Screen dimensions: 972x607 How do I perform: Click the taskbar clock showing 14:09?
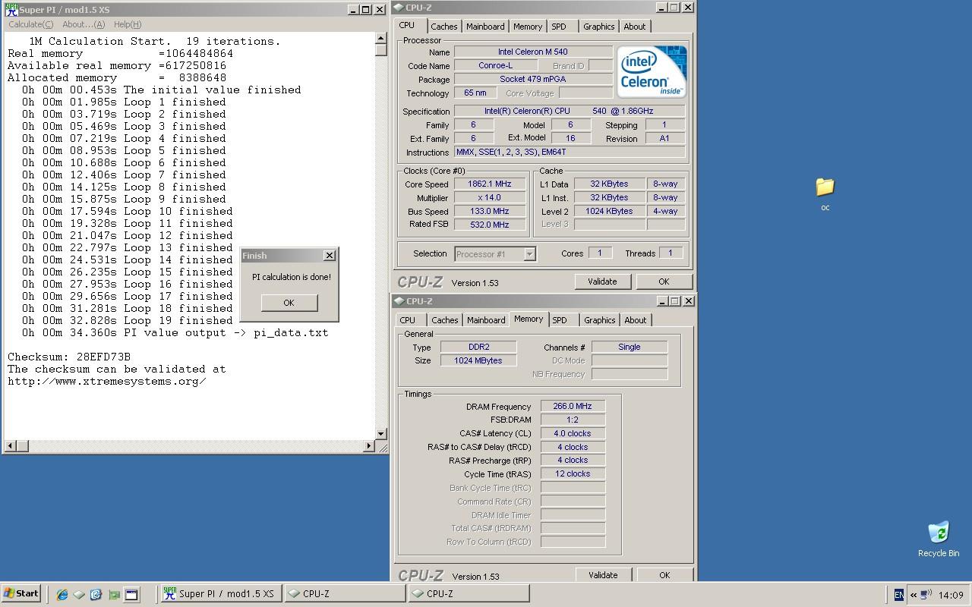point(951,596)
